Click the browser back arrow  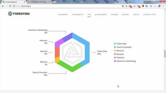tap(3, 6)
